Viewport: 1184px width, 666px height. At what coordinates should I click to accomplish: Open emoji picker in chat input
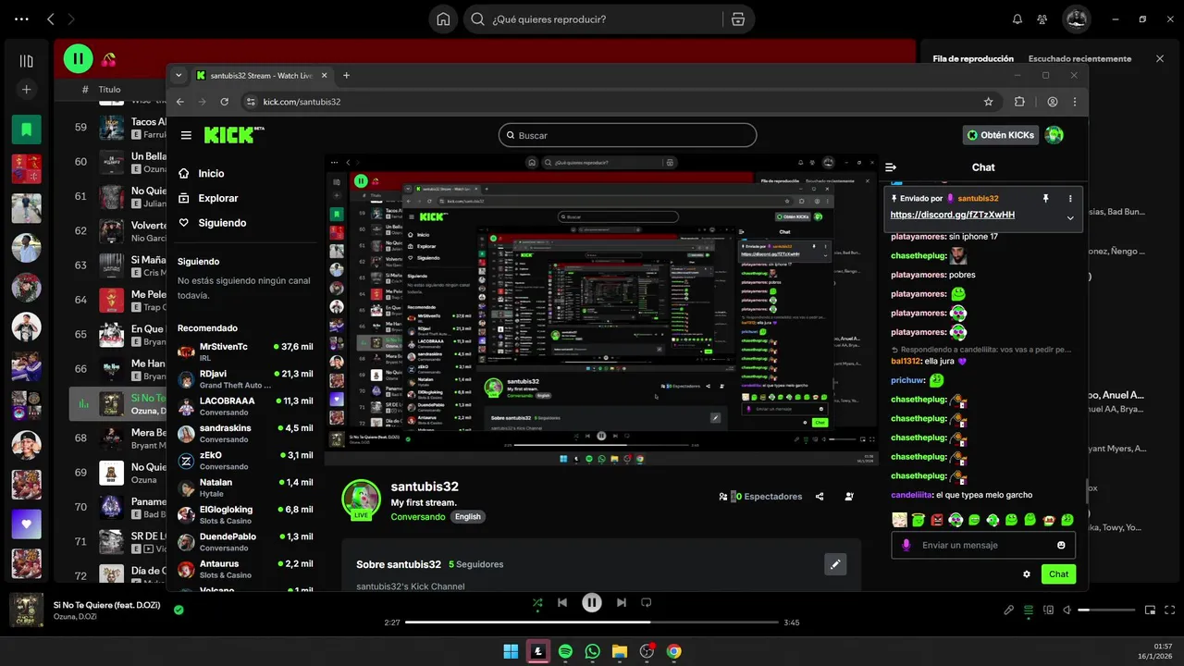1061,545
